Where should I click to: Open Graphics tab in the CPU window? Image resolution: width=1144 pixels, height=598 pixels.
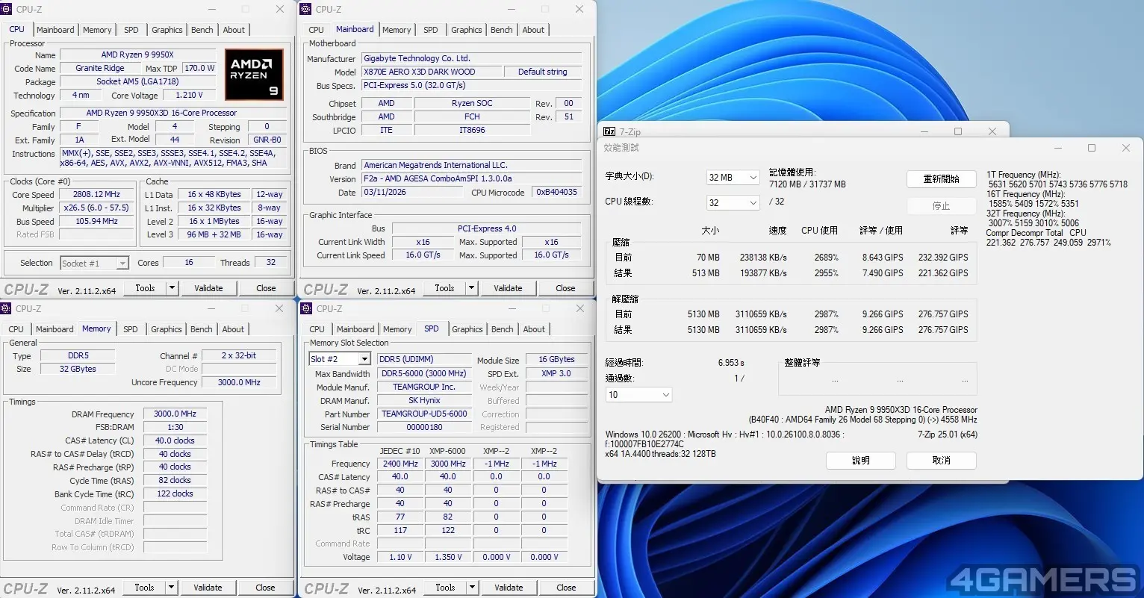(167, 30)
